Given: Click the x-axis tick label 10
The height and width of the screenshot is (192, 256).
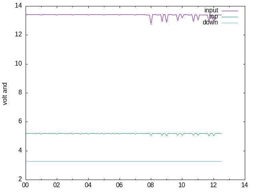Looking at the screenshot, I should coord(182,185).
